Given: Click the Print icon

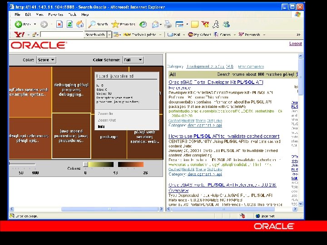Looking at the screenshot, I should [x=168, y=24].
